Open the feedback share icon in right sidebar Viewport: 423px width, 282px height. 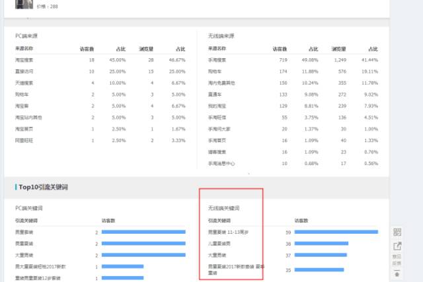pyautogui.click(x=397, y=246)
